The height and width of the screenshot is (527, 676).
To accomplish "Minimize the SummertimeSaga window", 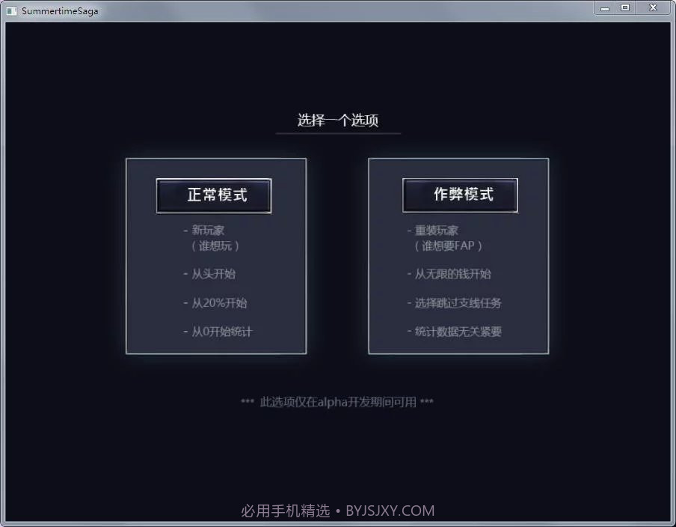I will [604, 8].
